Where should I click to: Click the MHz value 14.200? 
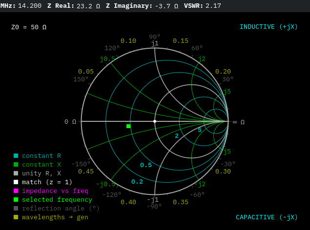30,6
